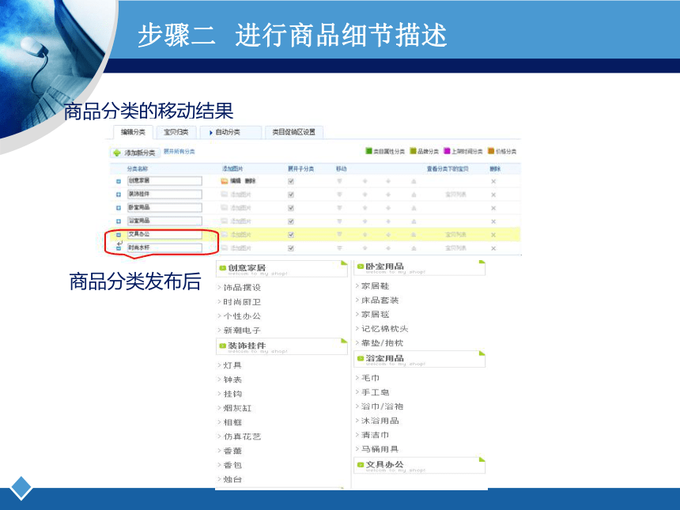
Task: Toggle expand-subcategory checkbox for 浴室用品
Action: coord(291,221)
